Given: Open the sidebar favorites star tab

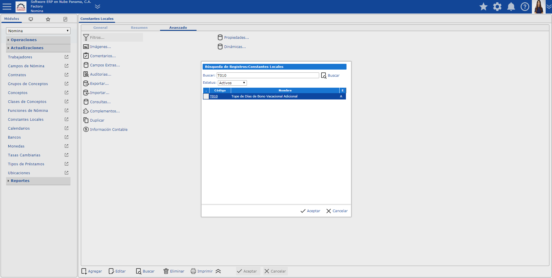Looking at the screenshot, I should pos(48,19).
